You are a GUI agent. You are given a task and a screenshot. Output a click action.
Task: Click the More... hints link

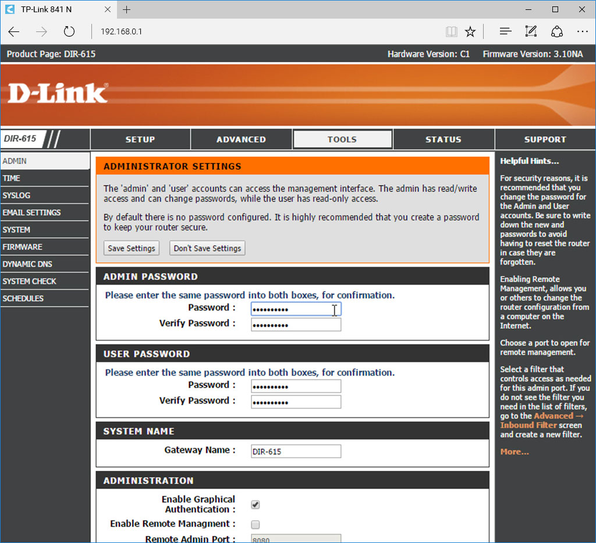515,452
